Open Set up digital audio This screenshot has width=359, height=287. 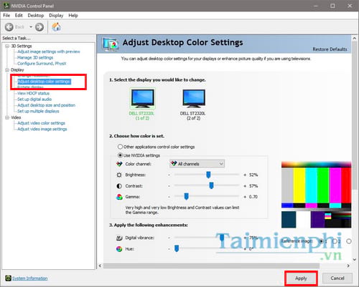(x=34, y=99)
